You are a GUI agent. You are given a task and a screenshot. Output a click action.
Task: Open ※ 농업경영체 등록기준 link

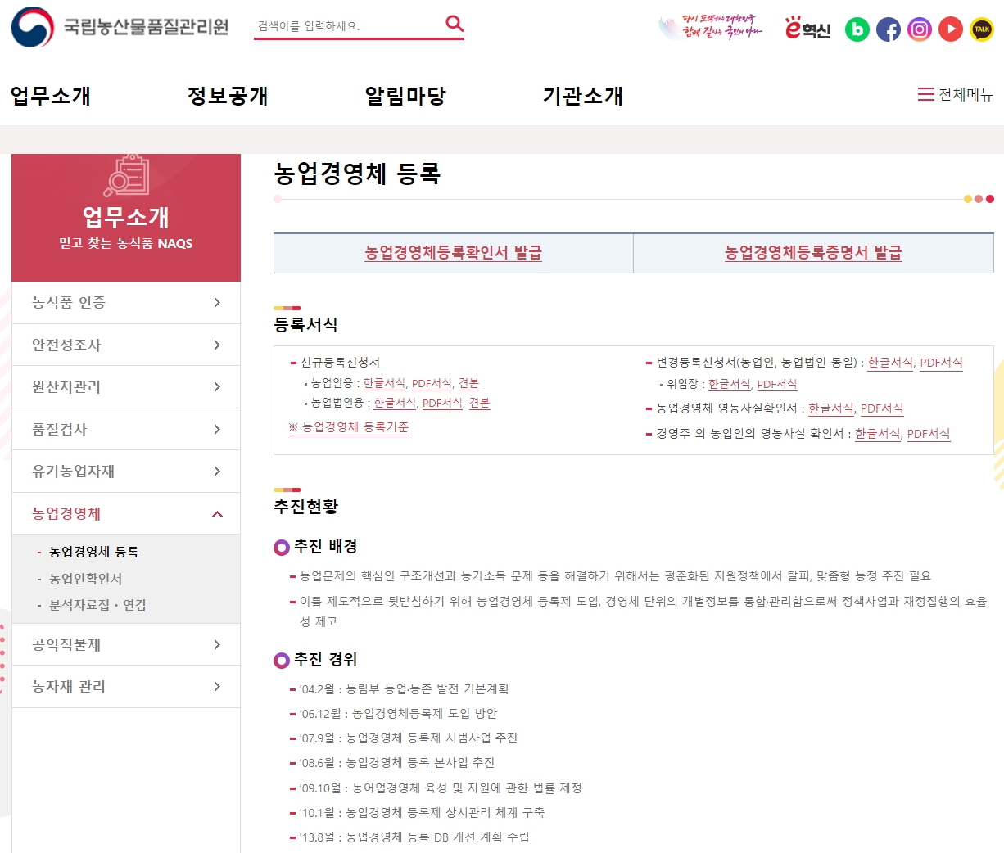349,427
